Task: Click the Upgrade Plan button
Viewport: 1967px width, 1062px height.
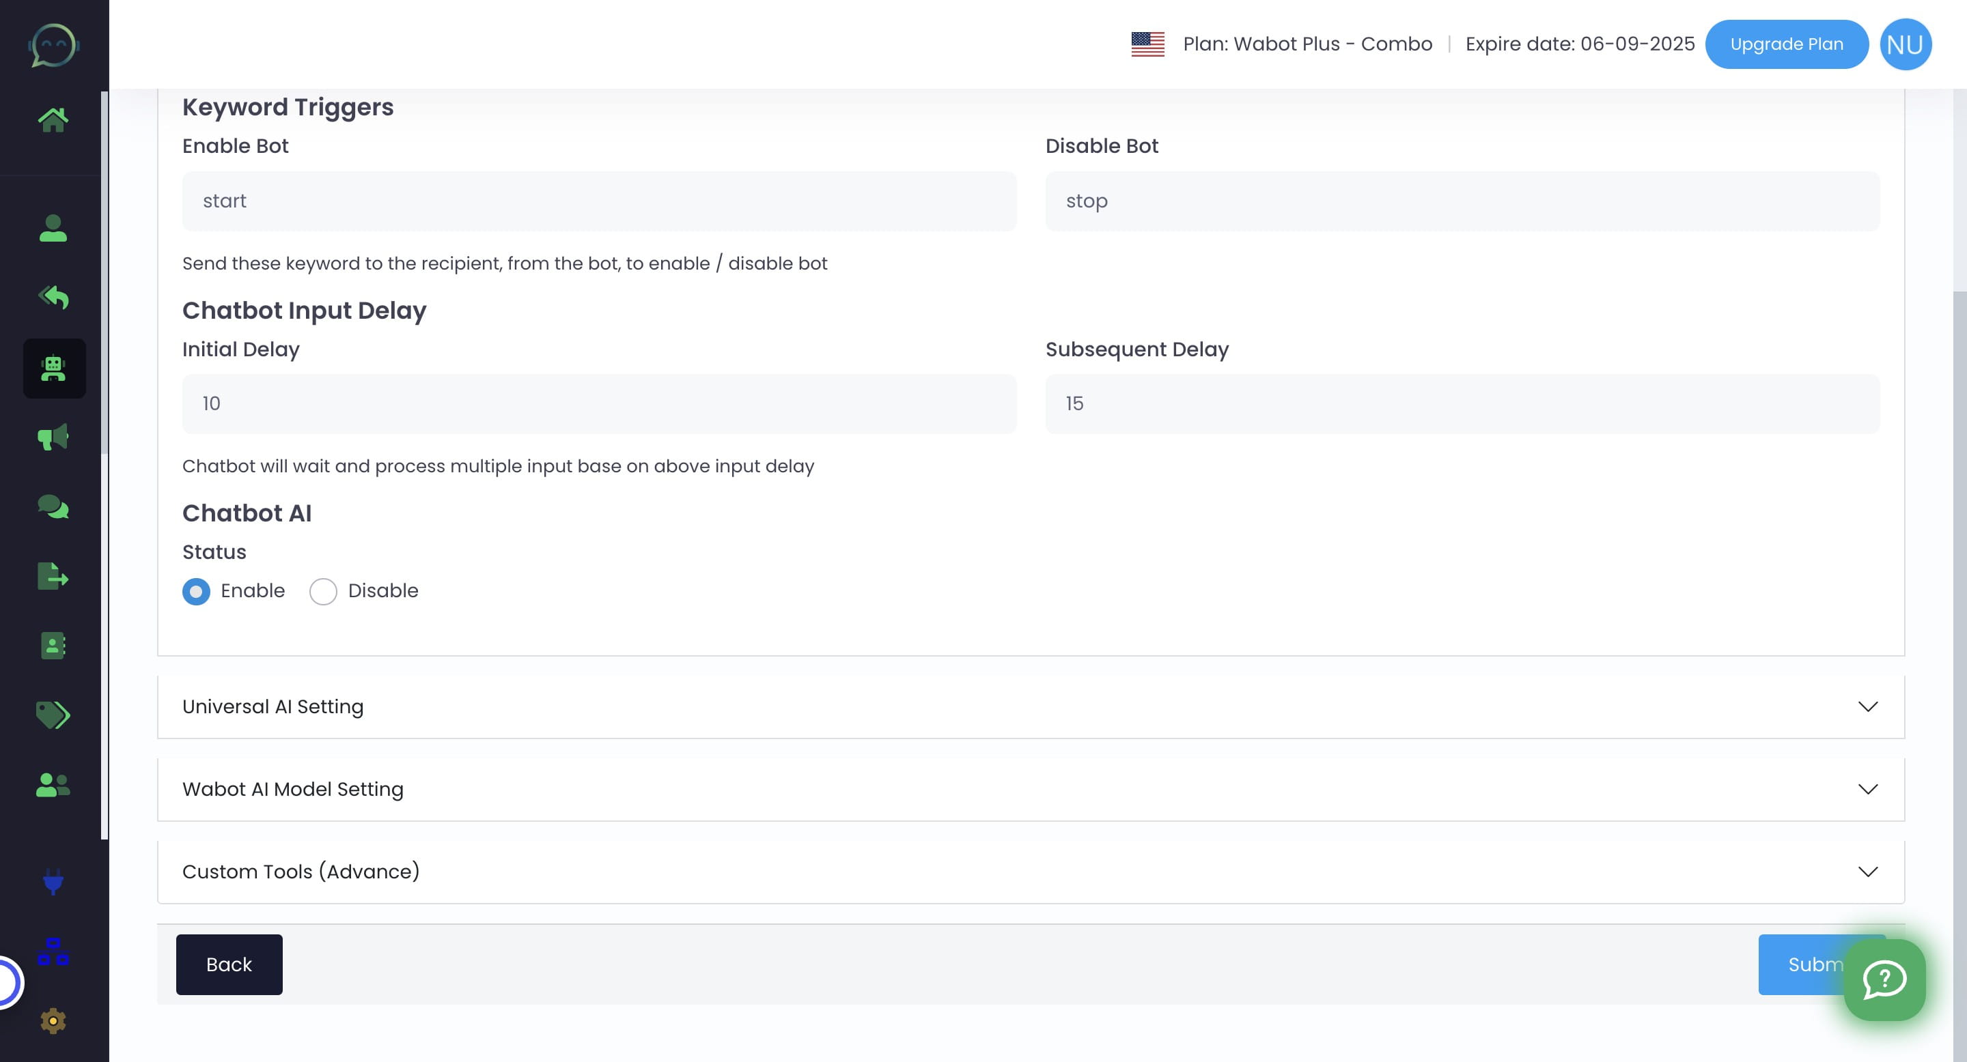Action: pos(1786,44)
